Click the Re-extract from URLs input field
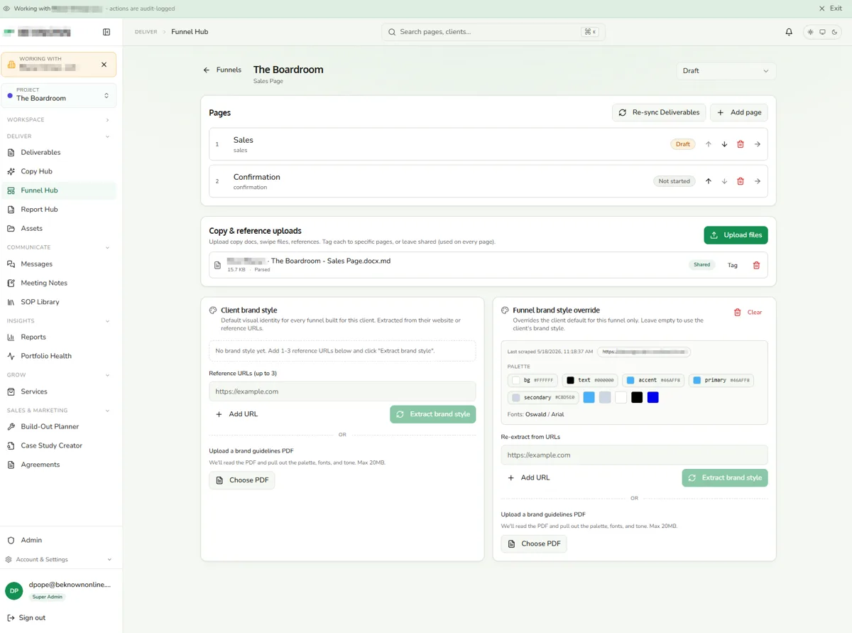The image size is (852, 633). tap(634, 455)
